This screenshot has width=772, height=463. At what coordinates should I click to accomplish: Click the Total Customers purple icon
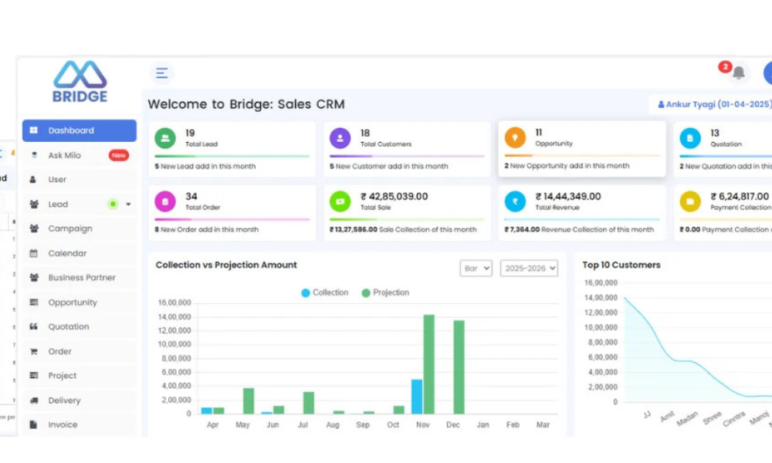(340, 138)
